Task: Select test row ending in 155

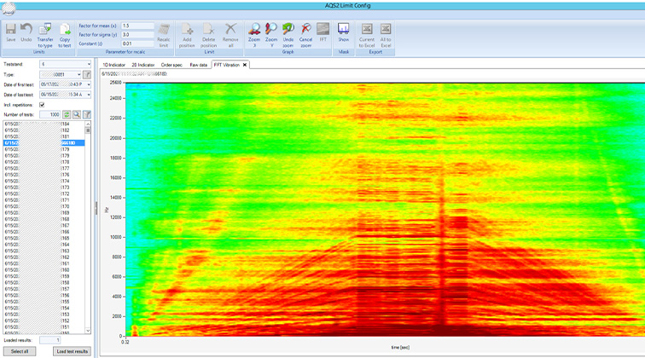Action: coord(44,302)
